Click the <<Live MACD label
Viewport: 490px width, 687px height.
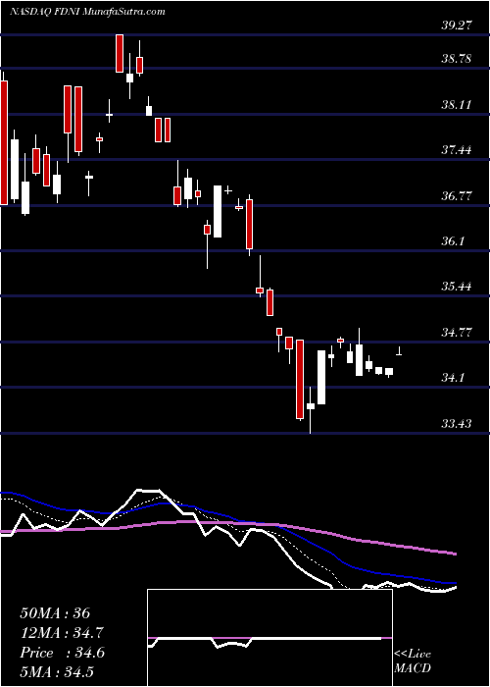(x=413, y=661)
